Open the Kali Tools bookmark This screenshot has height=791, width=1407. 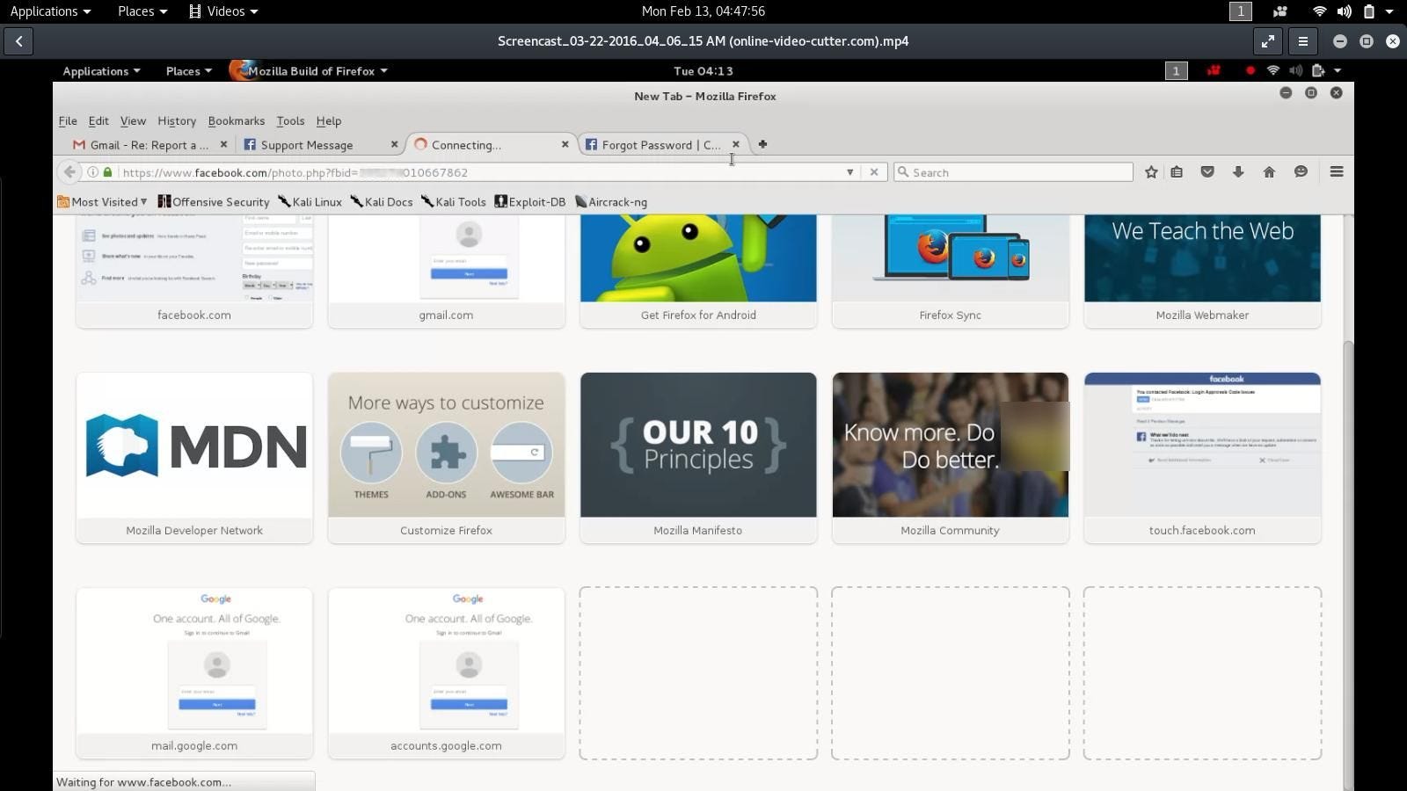[x=454, y=202]
